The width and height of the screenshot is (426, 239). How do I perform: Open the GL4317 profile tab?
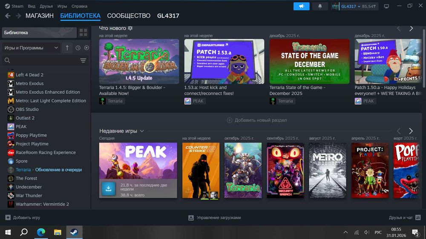coord(168,16)
